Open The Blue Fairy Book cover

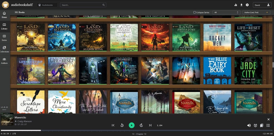(217, 71)
